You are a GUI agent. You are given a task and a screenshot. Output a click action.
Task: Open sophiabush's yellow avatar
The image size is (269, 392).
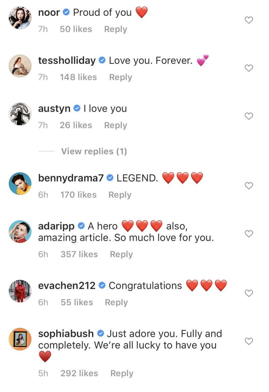pyautogui.click(x=20, y=339)
